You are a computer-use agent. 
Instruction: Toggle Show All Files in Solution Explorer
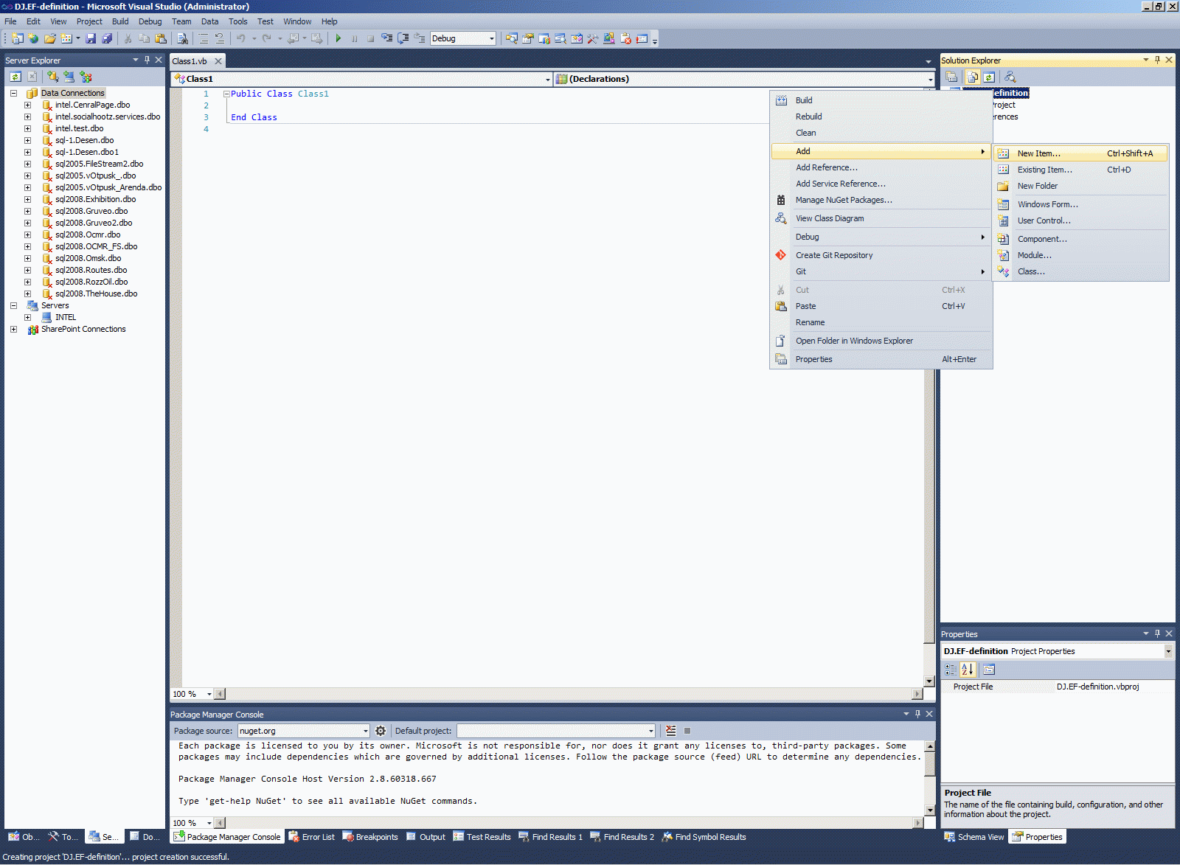[x=973, y=77]
